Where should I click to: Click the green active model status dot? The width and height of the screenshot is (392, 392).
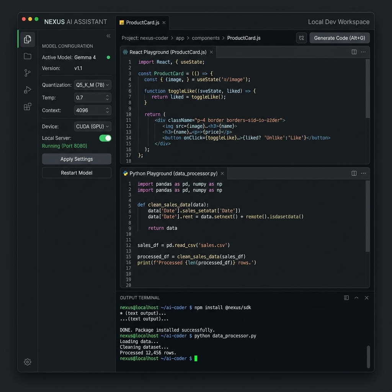coord(108,57)
